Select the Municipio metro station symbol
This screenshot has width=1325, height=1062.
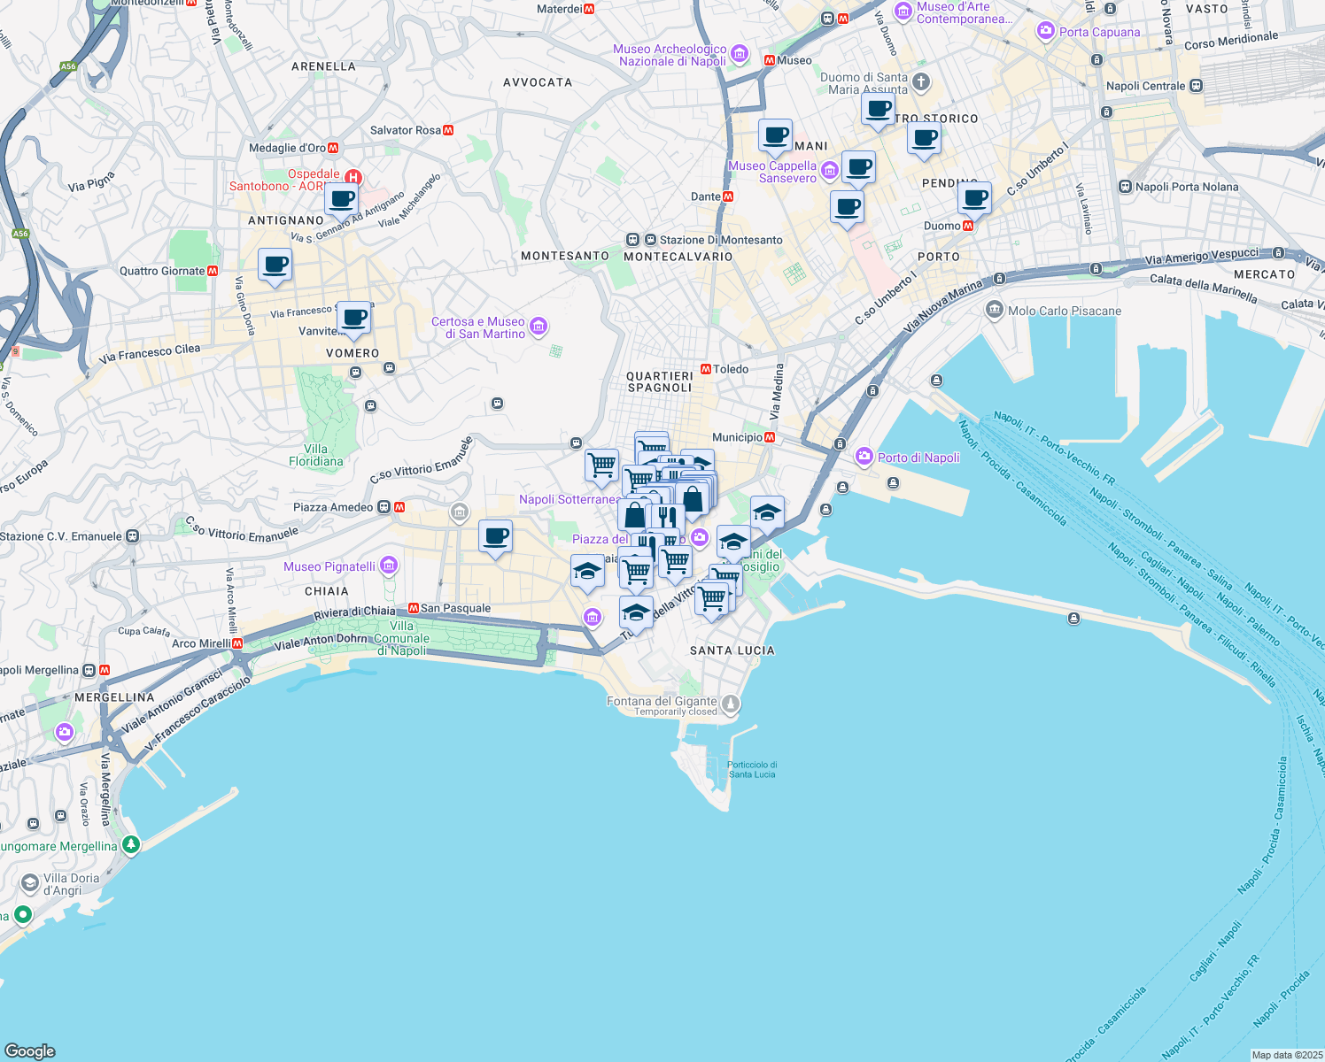coord(769,437)
